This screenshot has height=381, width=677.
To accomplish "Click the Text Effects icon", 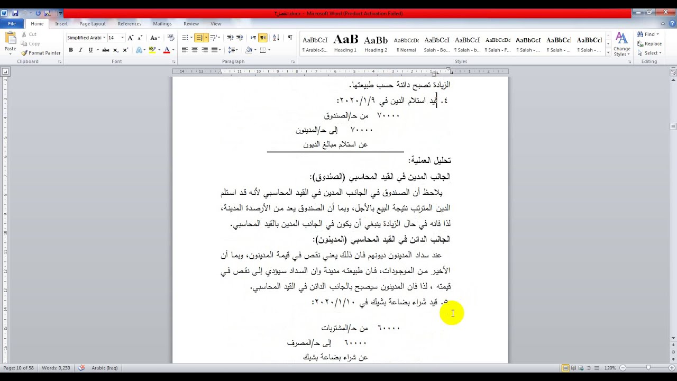I will pyautogui.click(x=140, y=50).
